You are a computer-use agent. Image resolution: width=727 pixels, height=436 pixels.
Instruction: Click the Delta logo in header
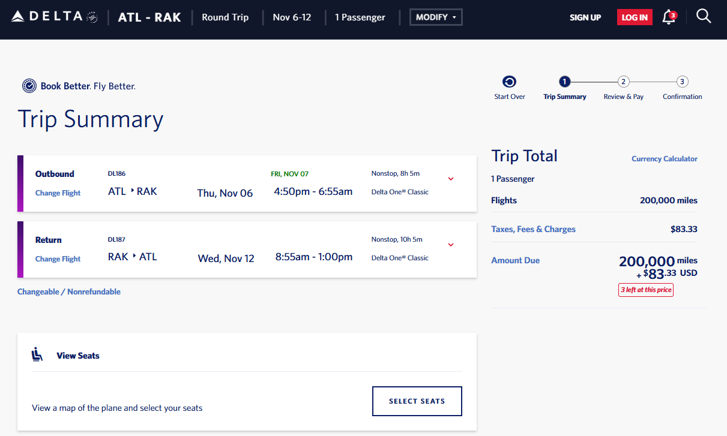click(54, 17)
